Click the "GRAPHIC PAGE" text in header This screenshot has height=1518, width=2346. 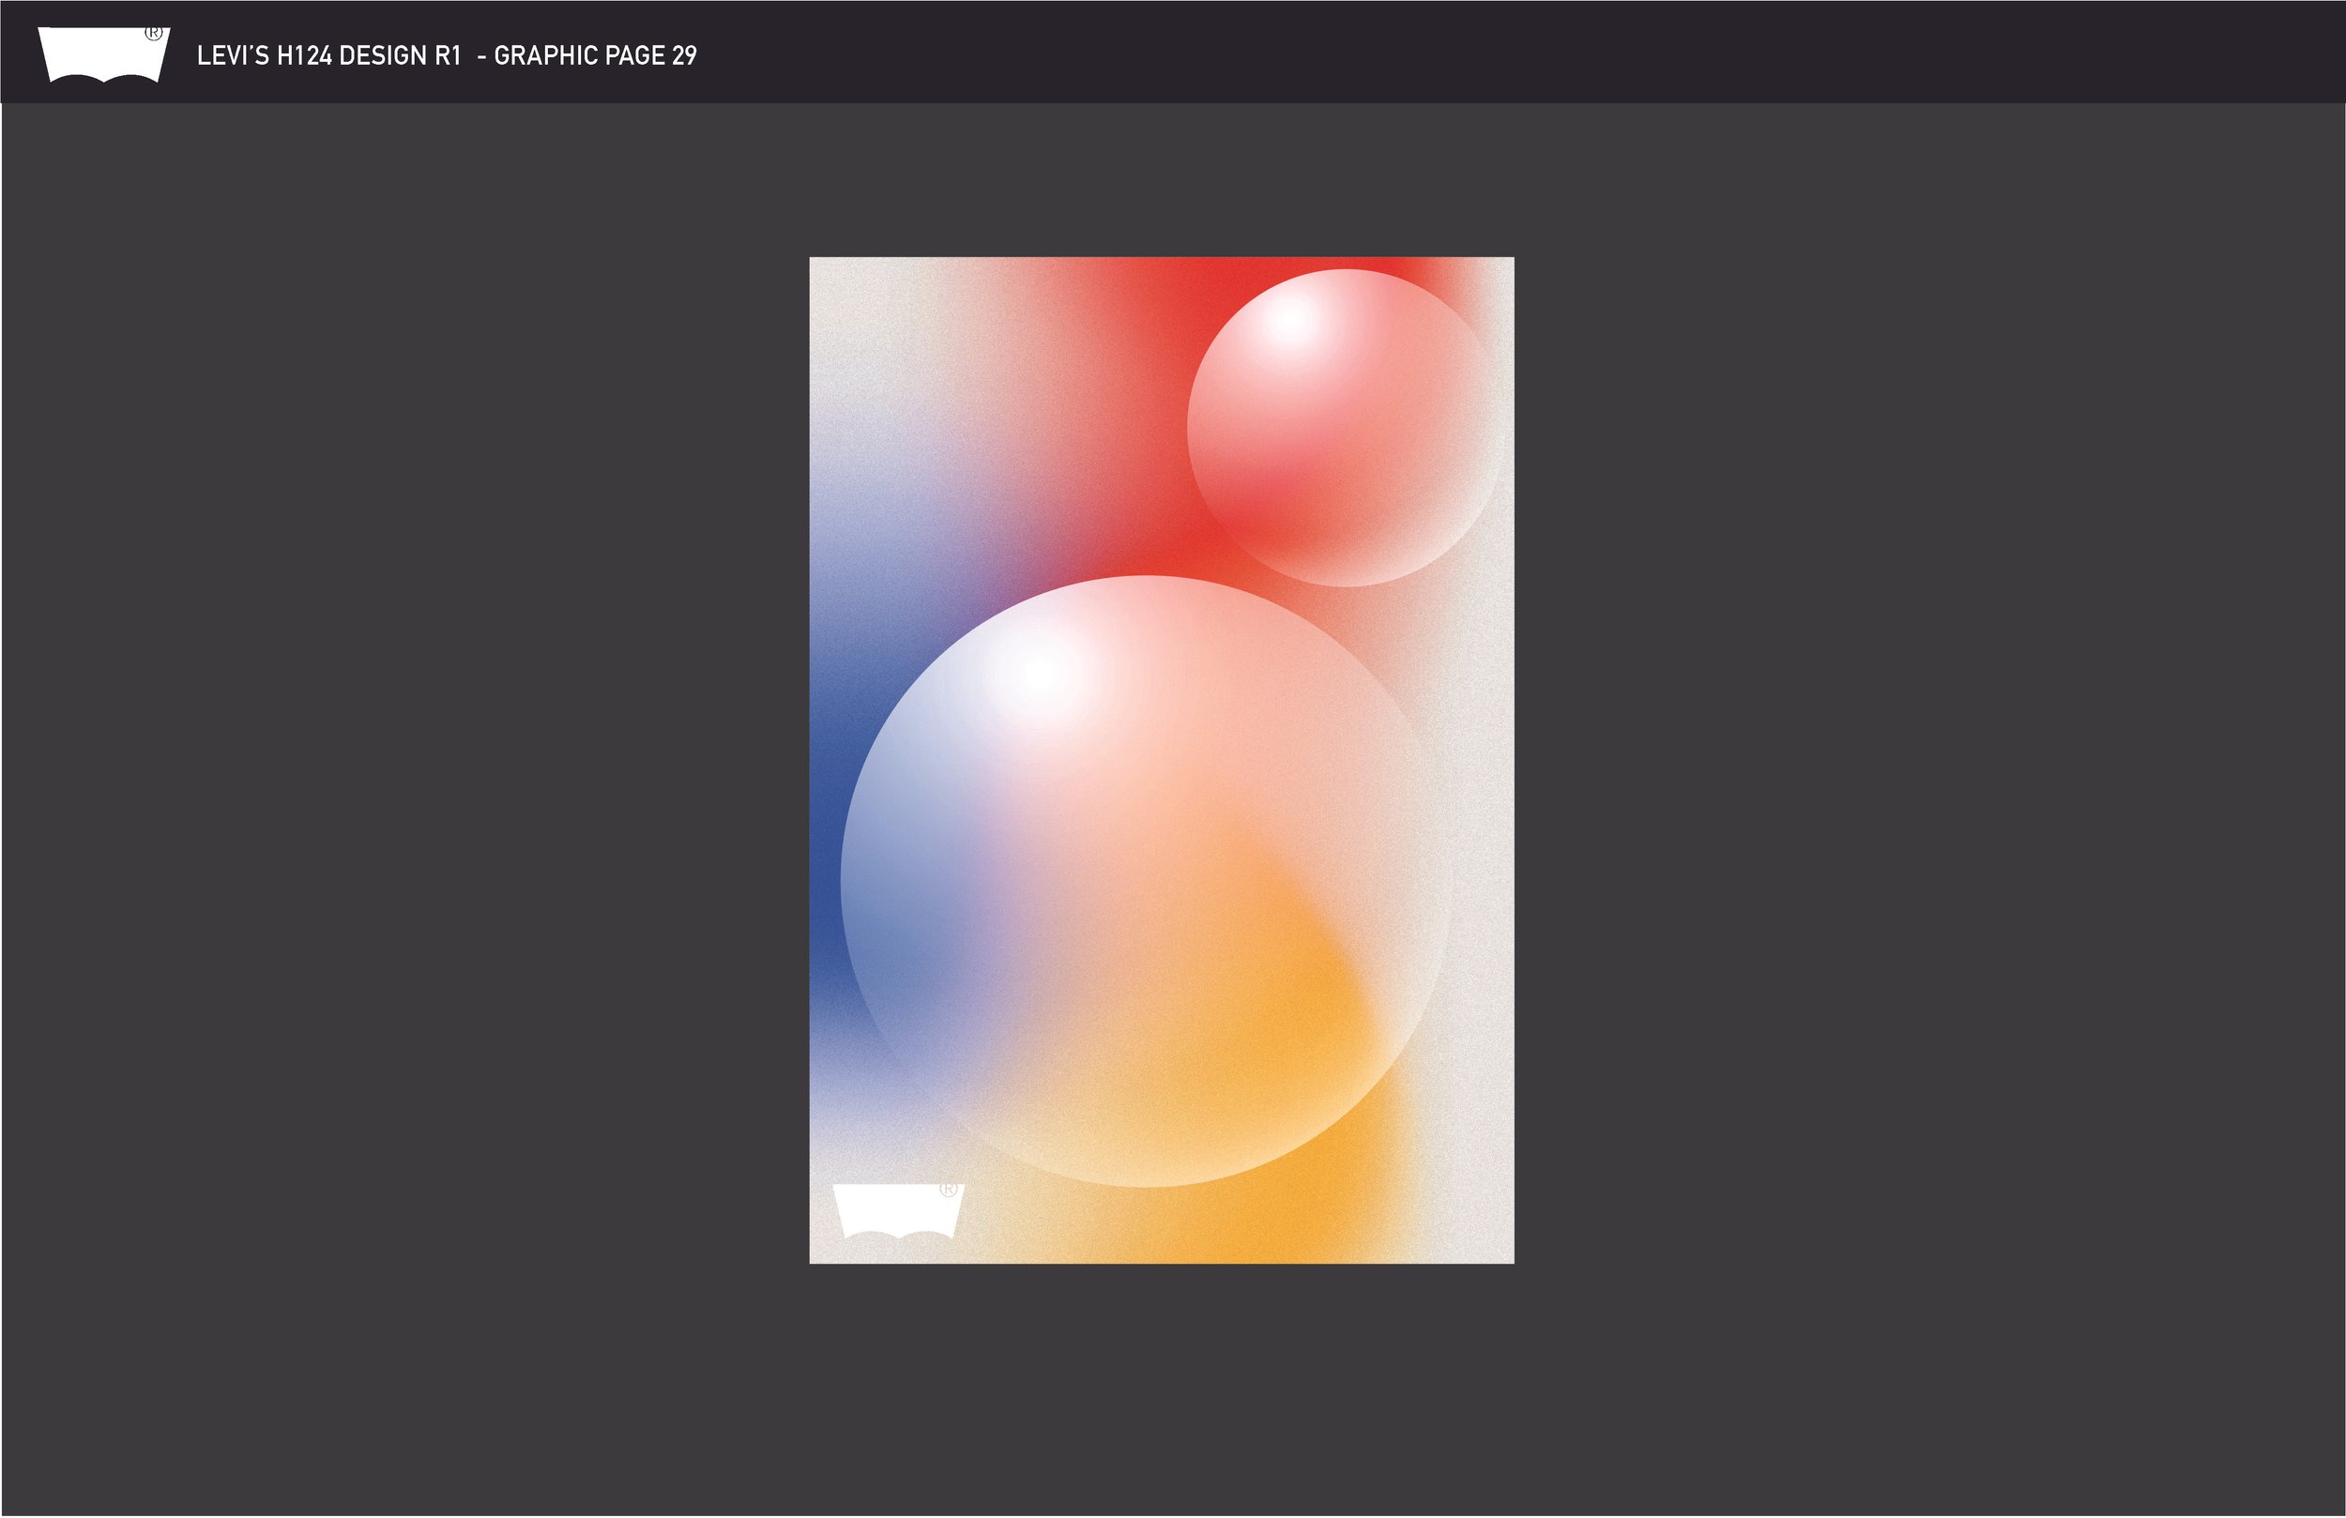[580, 56]
